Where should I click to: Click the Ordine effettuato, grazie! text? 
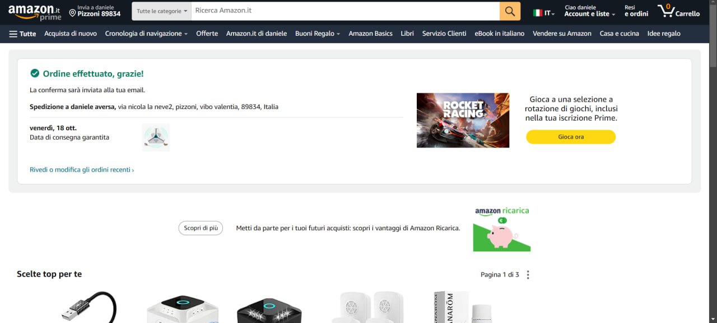click(x=93, y=73)
